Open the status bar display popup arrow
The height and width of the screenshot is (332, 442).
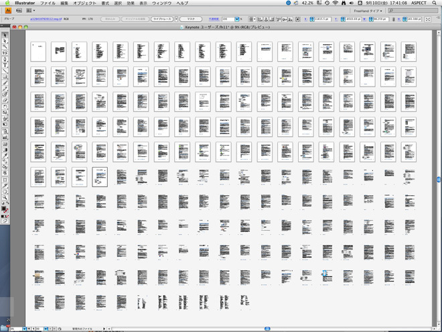[104, 329]
